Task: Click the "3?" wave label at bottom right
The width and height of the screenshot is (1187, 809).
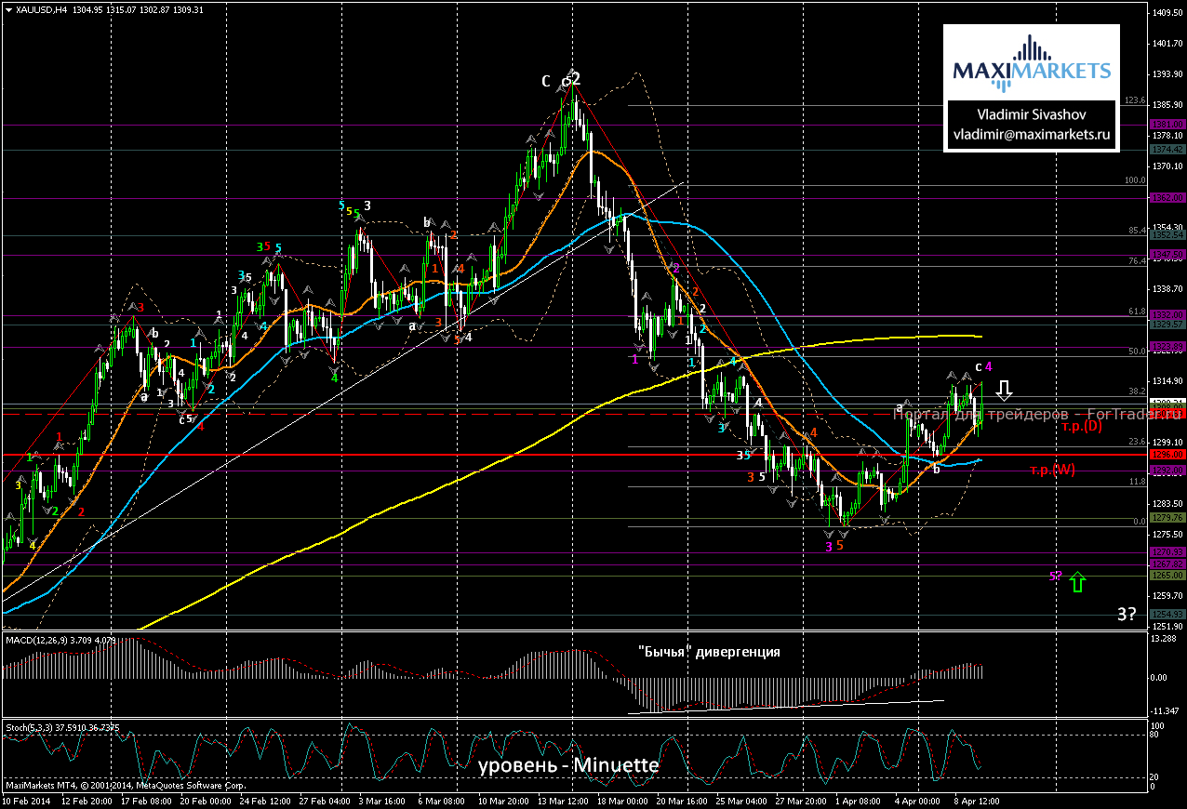Action: 1128,614
